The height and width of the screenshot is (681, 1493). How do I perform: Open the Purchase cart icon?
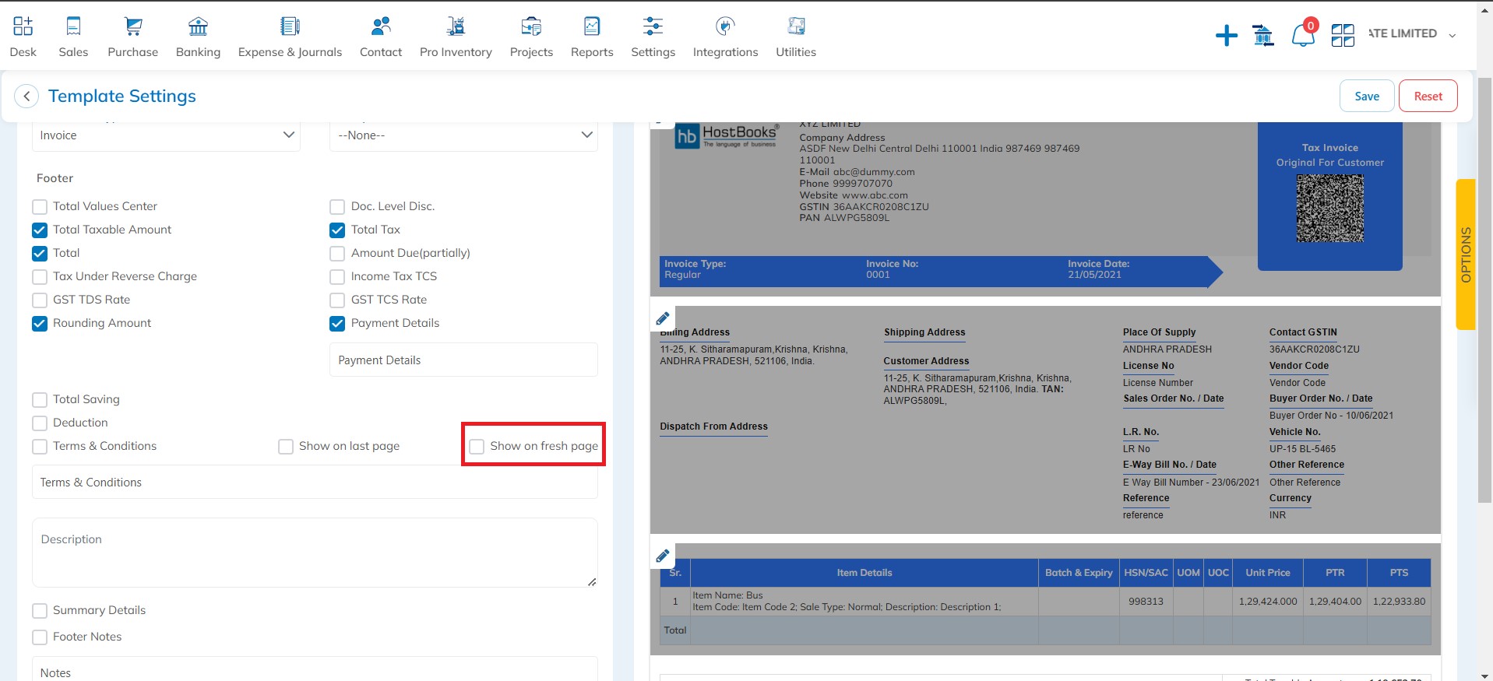133,26
